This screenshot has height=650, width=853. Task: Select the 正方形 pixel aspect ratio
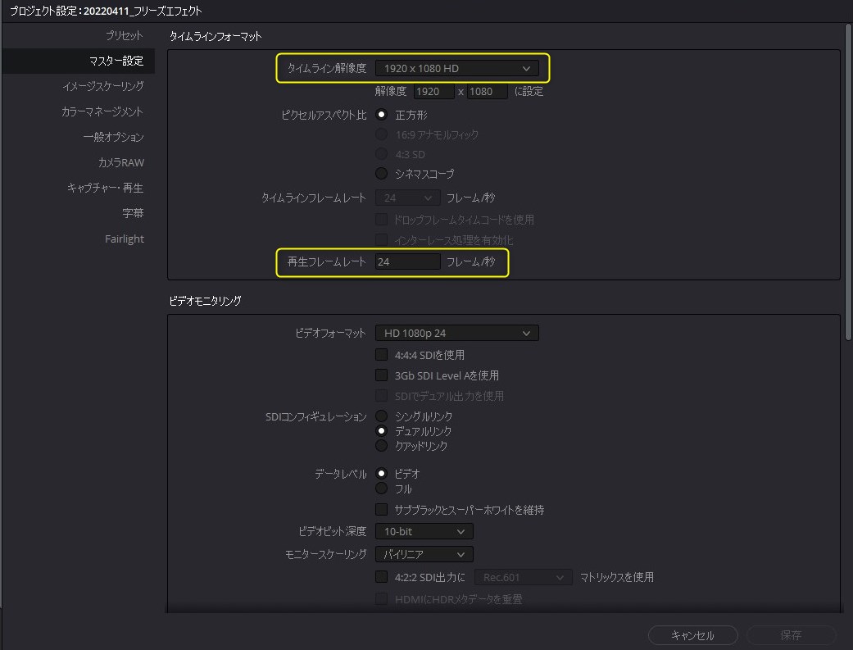[381, 115]
